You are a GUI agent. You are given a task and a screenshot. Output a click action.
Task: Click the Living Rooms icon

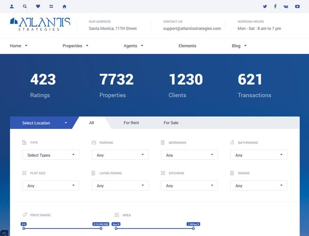tap(93, 173)
